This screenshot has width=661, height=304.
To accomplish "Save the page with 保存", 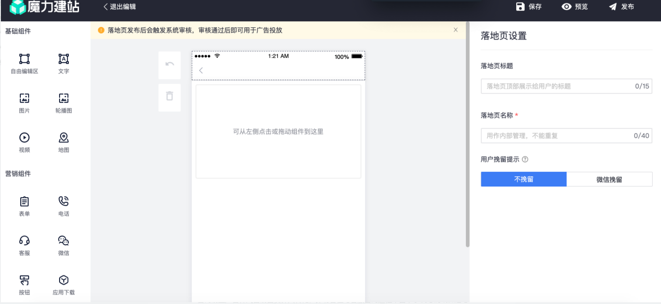I will (529, 7).
